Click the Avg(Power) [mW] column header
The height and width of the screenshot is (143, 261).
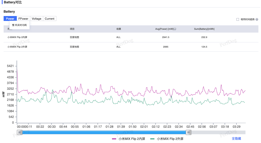coord(164,29)
